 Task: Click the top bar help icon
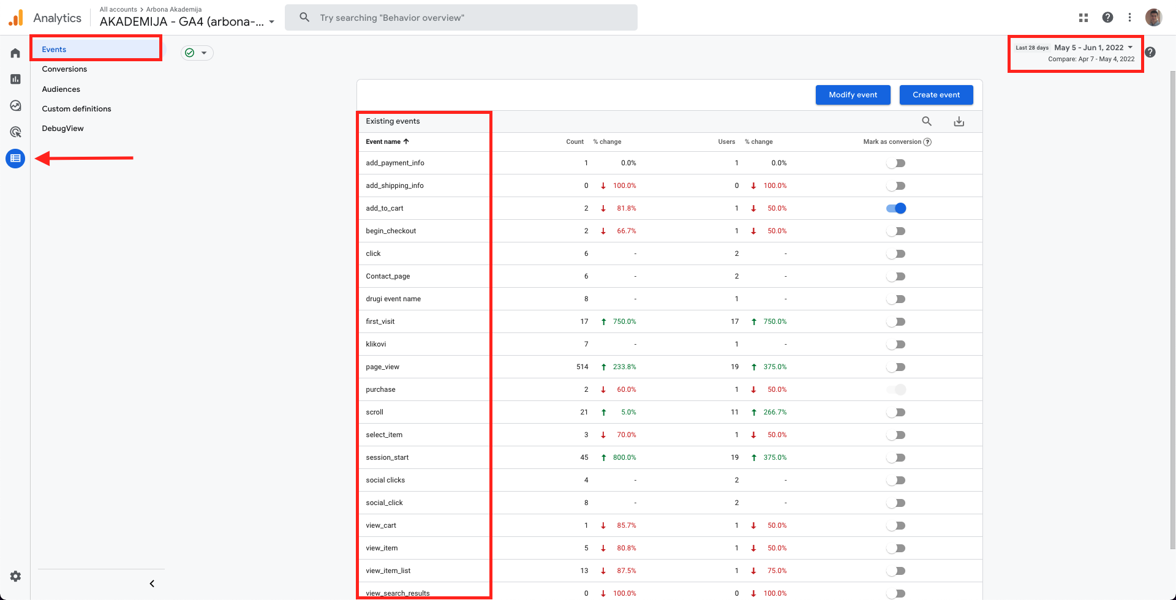pyautogui.click(x=1107, y=18)
